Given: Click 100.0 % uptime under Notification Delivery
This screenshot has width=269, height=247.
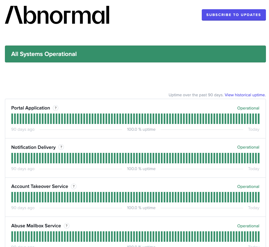Looking at the screenshot, I should pos(141,169).
